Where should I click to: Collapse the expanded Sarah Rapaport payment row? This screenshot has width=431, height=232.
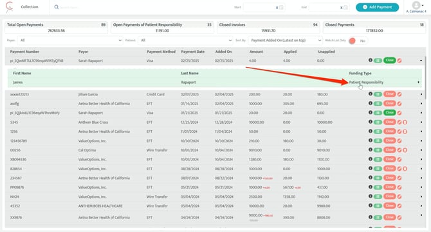click(x=421, y=61)
